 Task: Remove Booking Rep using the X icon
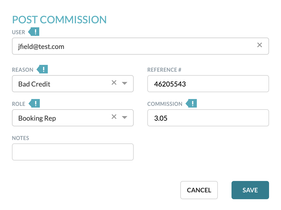[114, 117]
